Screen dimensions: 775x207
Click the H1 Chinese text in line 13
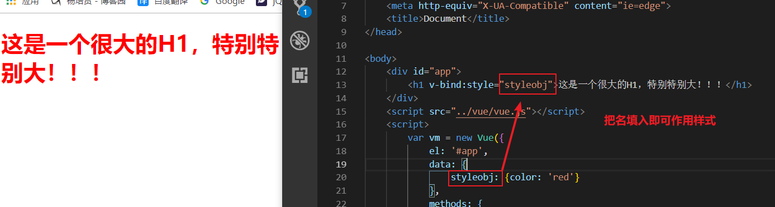tap(640, 85)
